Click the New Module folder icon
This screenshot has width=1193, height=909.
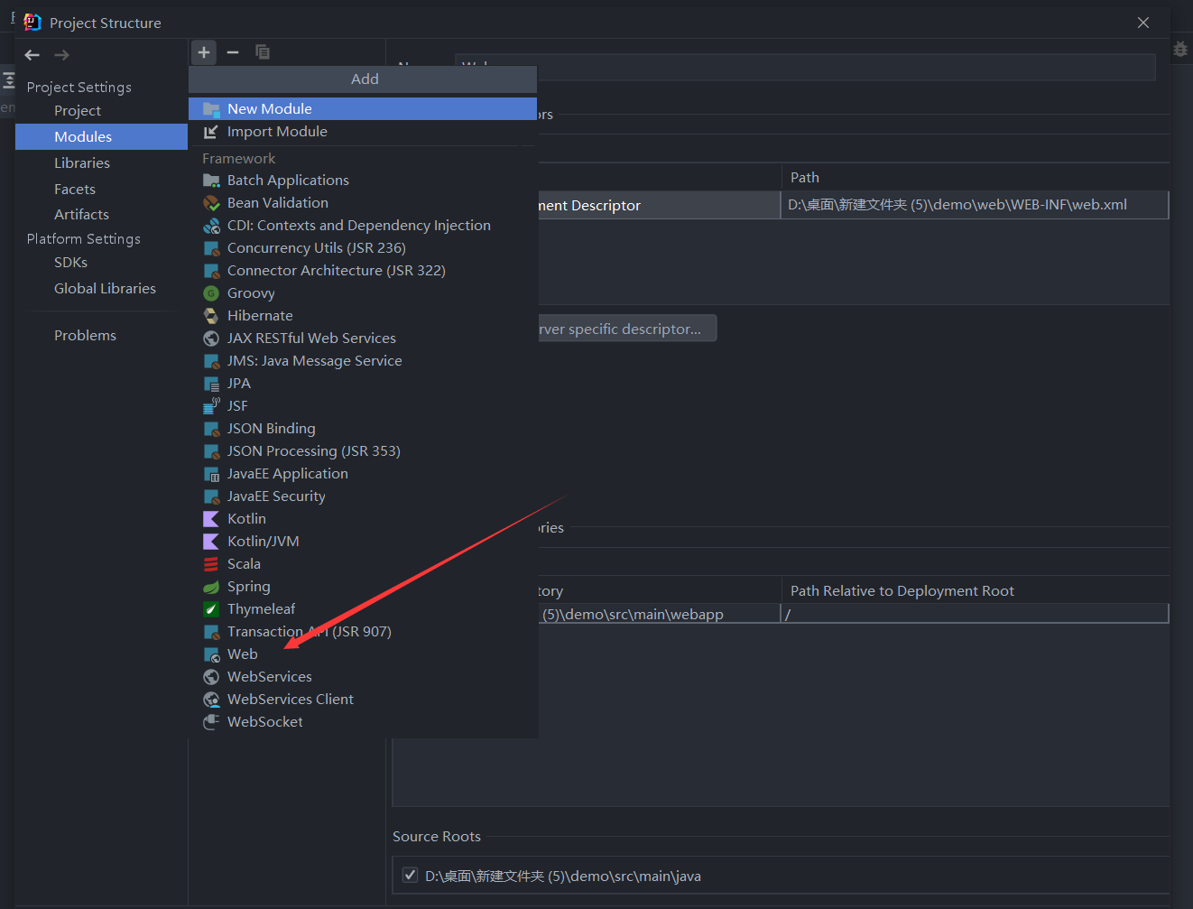point(211,109)
